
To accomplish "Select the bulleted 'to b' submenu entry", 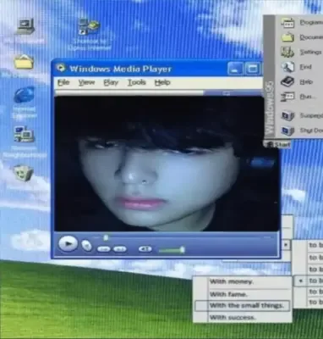I will click(x=309, y=281).
